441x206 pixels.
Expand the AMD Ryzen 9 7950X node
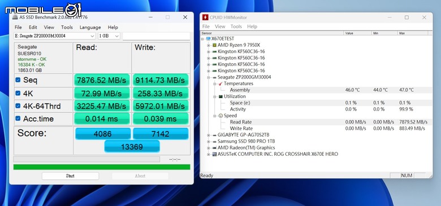[x=209, y=45]
